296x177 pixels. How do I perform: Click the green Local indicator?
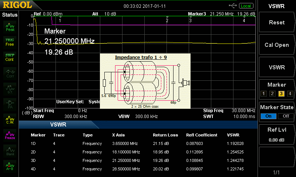(x=246, y=6)
